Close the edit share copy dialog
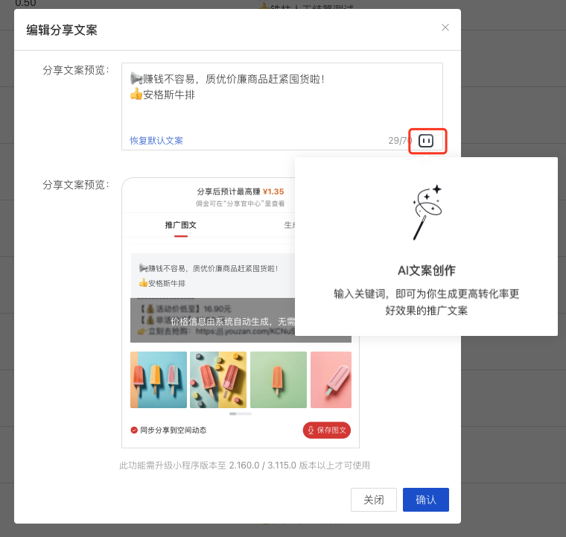Viewport: 566px width, 537px height. (x=445, y=28)
